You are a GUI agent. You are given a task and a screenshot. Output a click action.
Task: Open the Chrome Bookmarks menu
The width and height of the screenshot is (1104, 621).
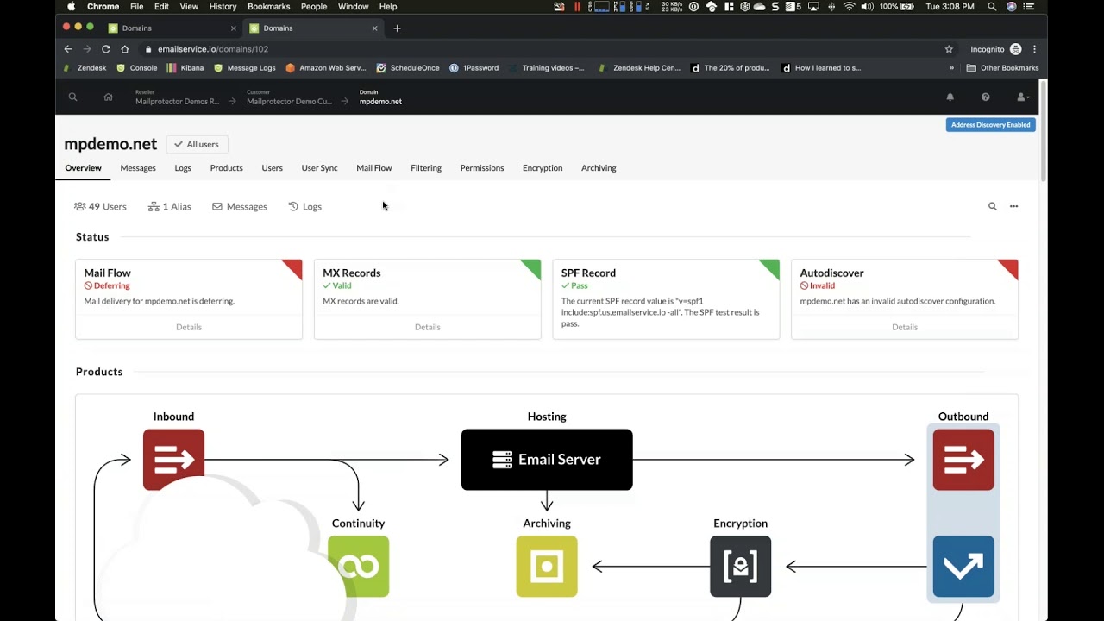268,7
